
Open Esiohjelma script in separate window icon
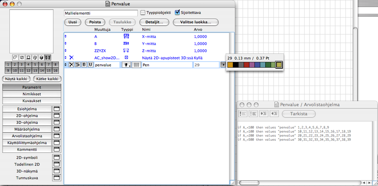[x=57, y=109]
